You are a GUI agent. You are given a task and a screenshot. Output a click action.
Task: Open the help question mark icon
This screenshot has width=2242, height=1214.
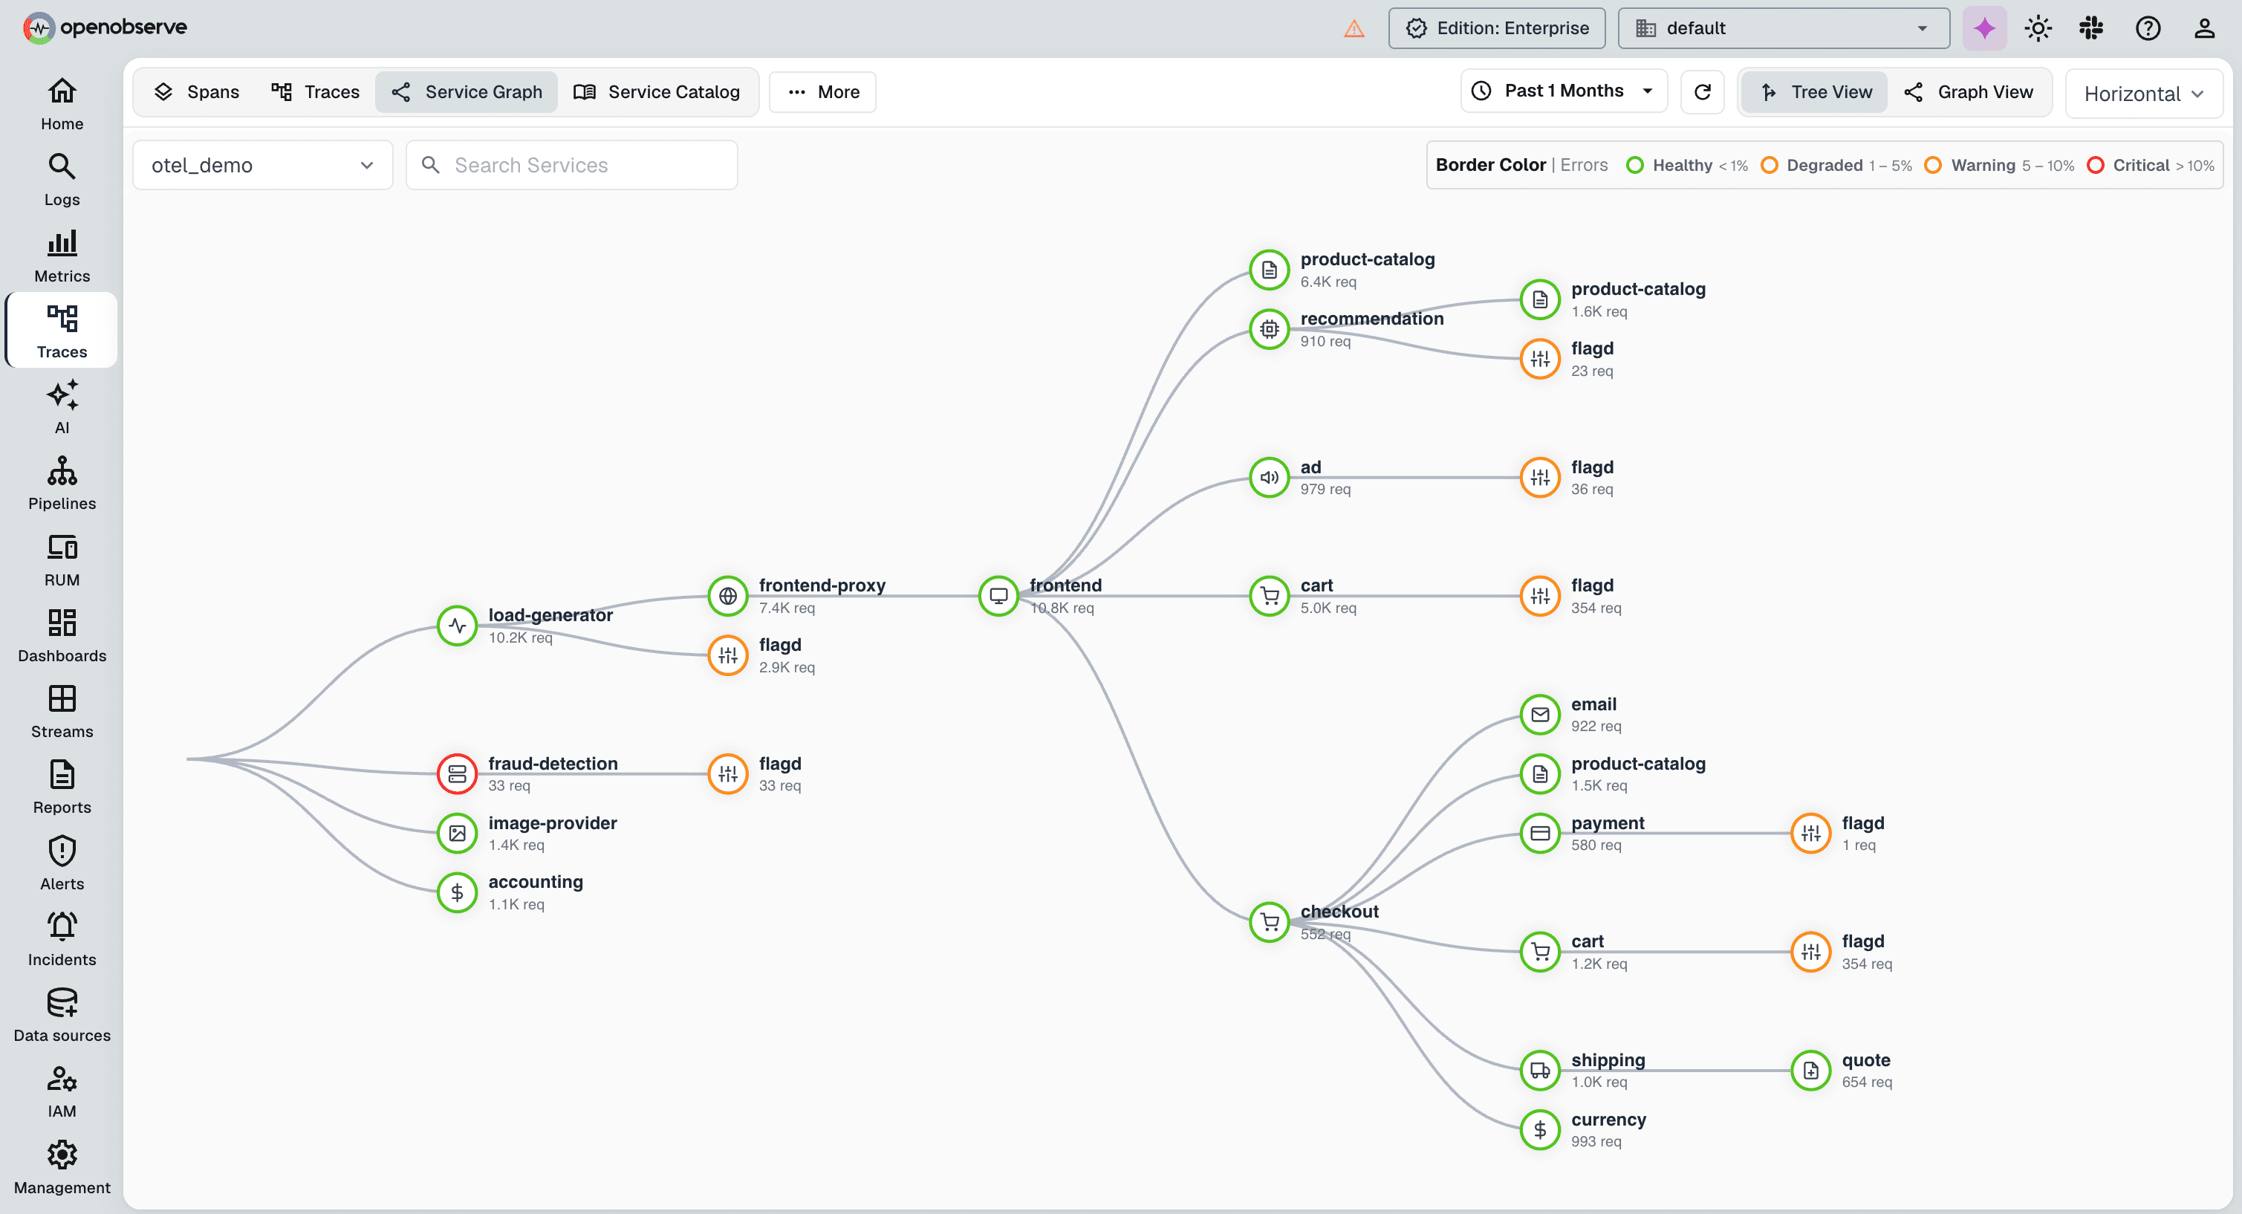pos(2148,27)
